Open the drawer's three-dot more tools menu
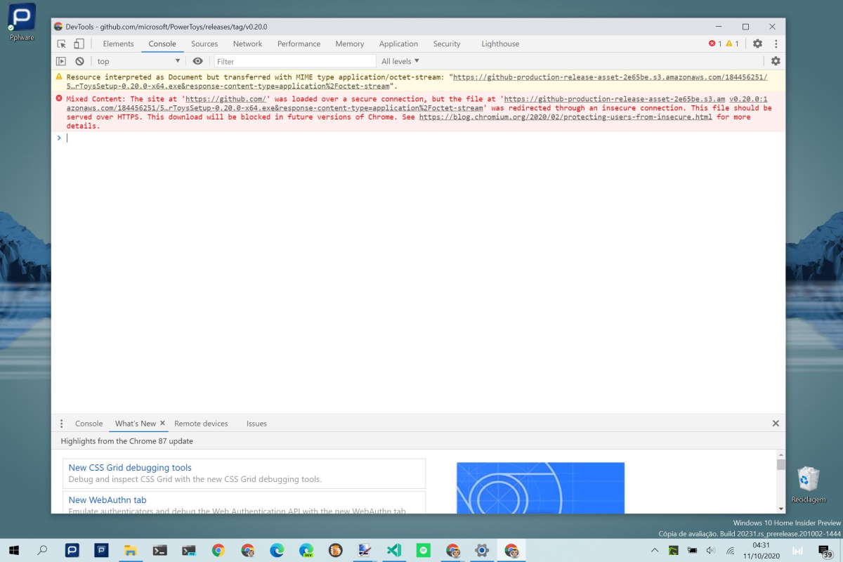 (61, 424)
